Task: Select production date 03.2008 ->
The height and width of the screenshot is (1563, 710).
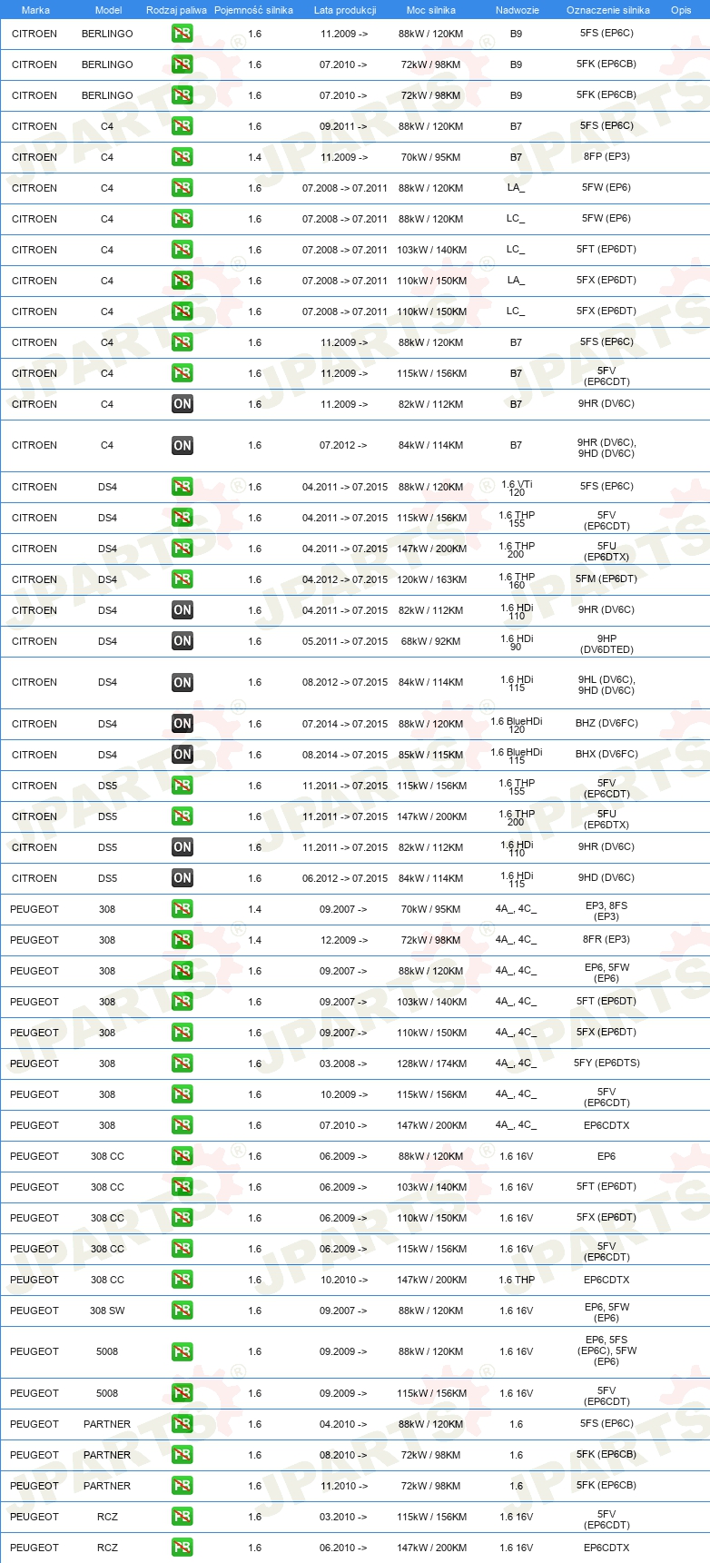Action: point(344,1063)
